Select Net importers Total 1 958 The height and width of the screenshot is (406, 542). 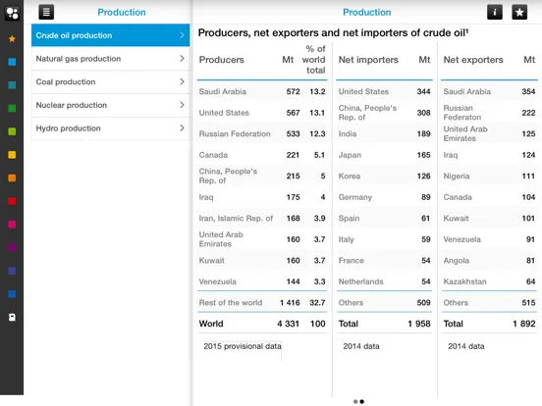pos(419,324)
